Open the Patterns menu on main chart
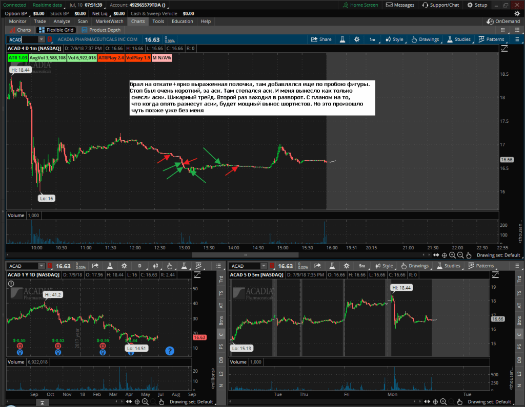This screenshot has width=525, height=407. tap(491, 39)
